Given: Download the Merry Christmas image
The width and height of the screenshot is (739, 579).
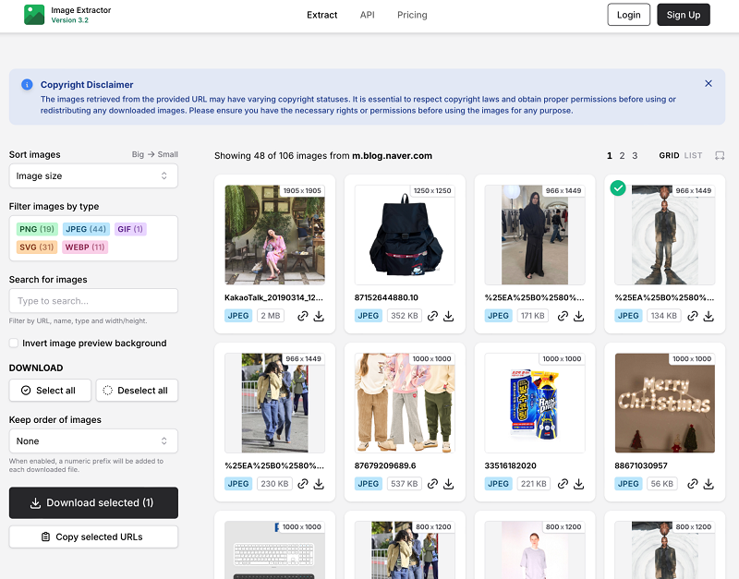Looking at the screenshot, I should click(x=709, y=484).
